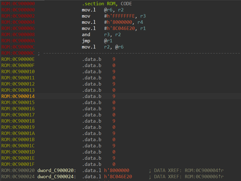Select the address ROM:0C90000A
The width and height of the screenshot is (241, 181).
[18, 41]
